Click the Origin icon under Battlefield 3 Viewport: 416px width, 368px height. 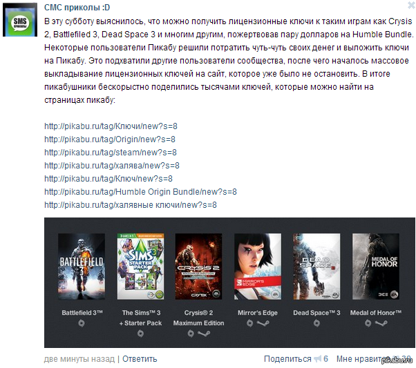82,323
